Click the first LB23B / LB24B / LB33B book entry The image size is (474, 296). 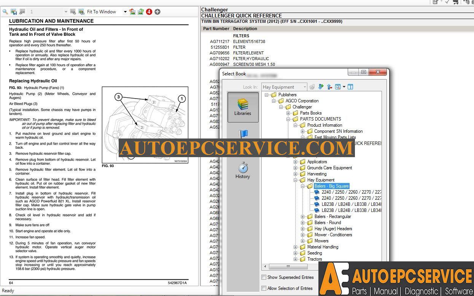[x=351, y=204]
